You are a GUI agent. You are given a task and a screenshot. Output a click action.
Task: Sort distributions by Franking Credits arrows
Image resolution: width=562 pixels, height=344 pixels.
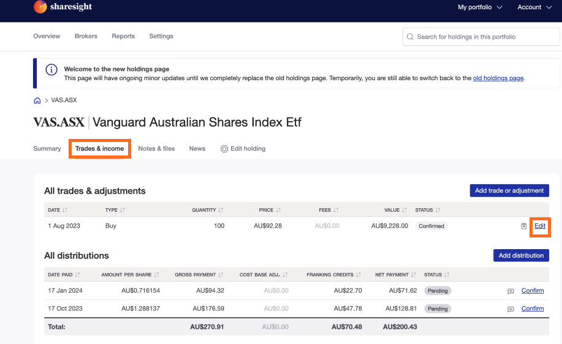click(x=359, y=275)
